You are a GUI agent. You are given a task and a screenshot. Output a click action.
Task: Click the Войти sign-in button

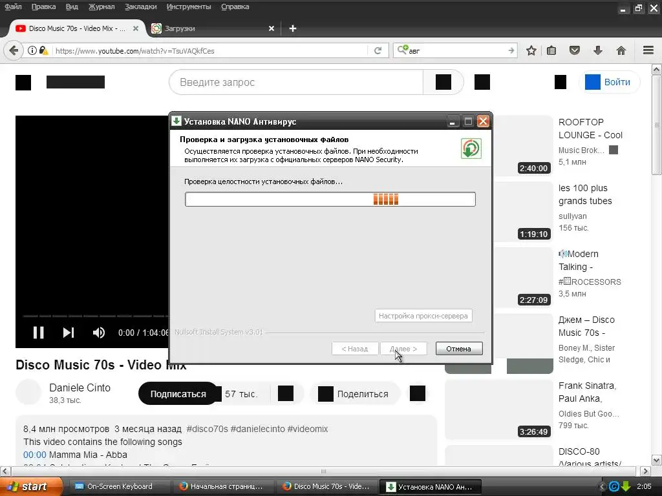pos(609,82)
